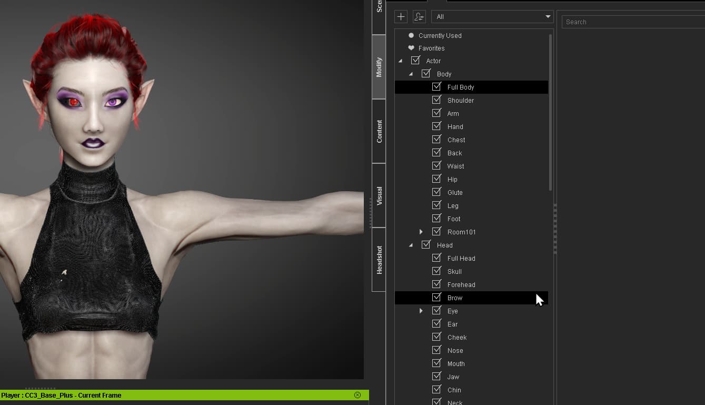Image resolution: width=705 pixels, height=405 pixels.
Task: Click the morph tree vertical scrollbar
Action: [550, 111]
